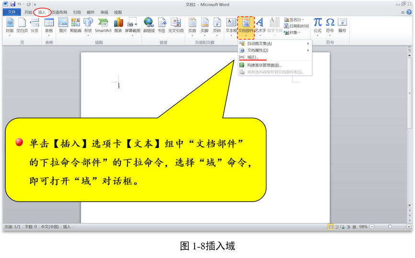Open the Table (表格) insert button
This screenshot has width=415, height=258.
(x=49, y=26)
